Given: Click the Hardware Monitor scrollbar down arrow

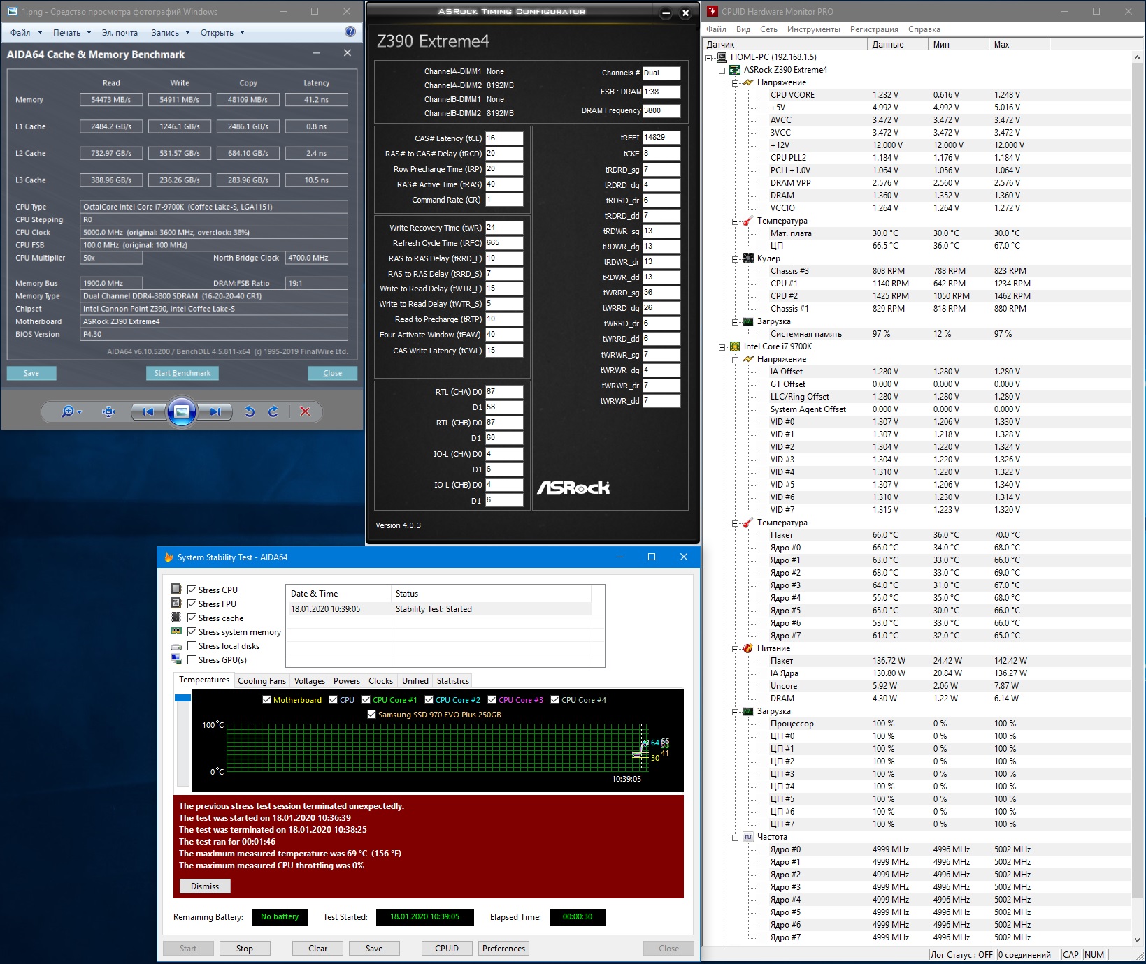Looking at the screenshot, I should pyautogui.click(x=1138, y=940).
